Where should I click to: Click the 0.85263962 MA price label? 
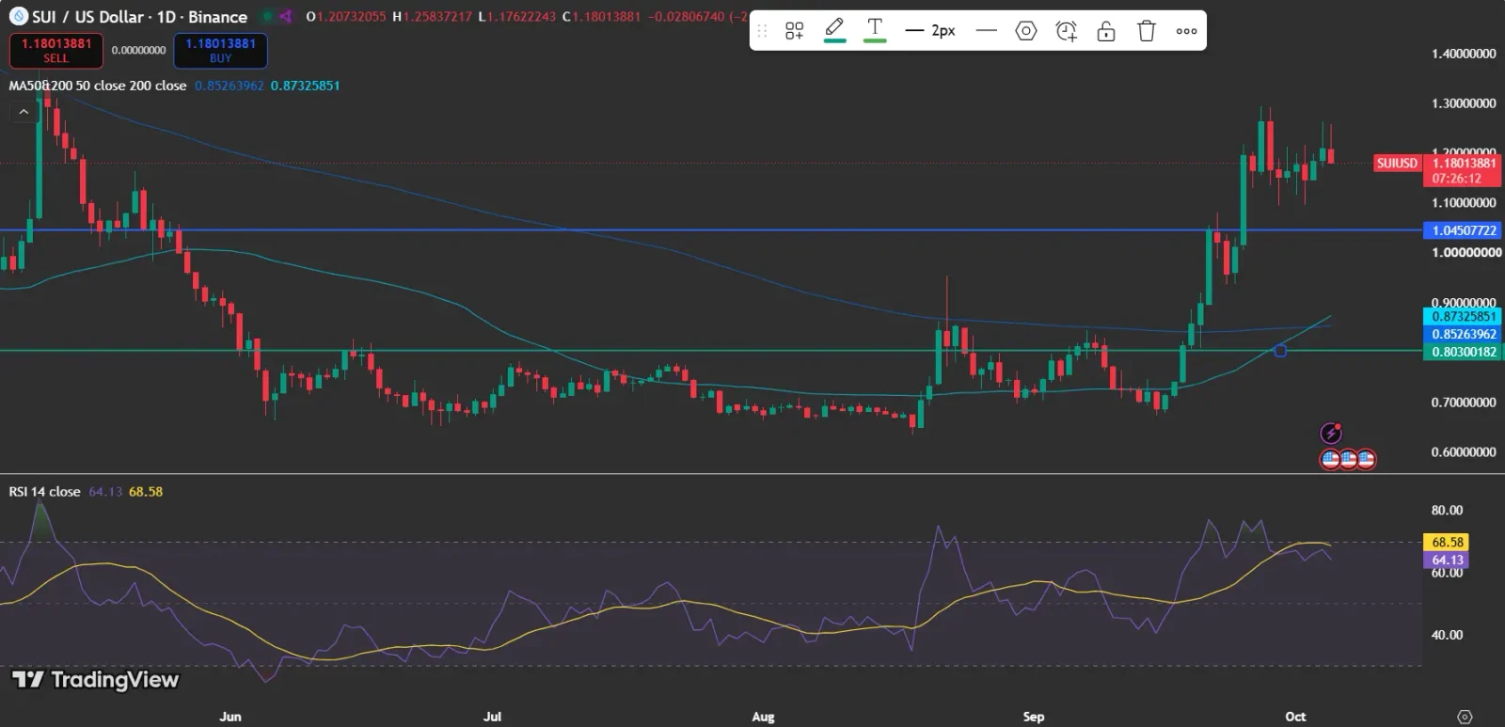(x=1464, y=334)
